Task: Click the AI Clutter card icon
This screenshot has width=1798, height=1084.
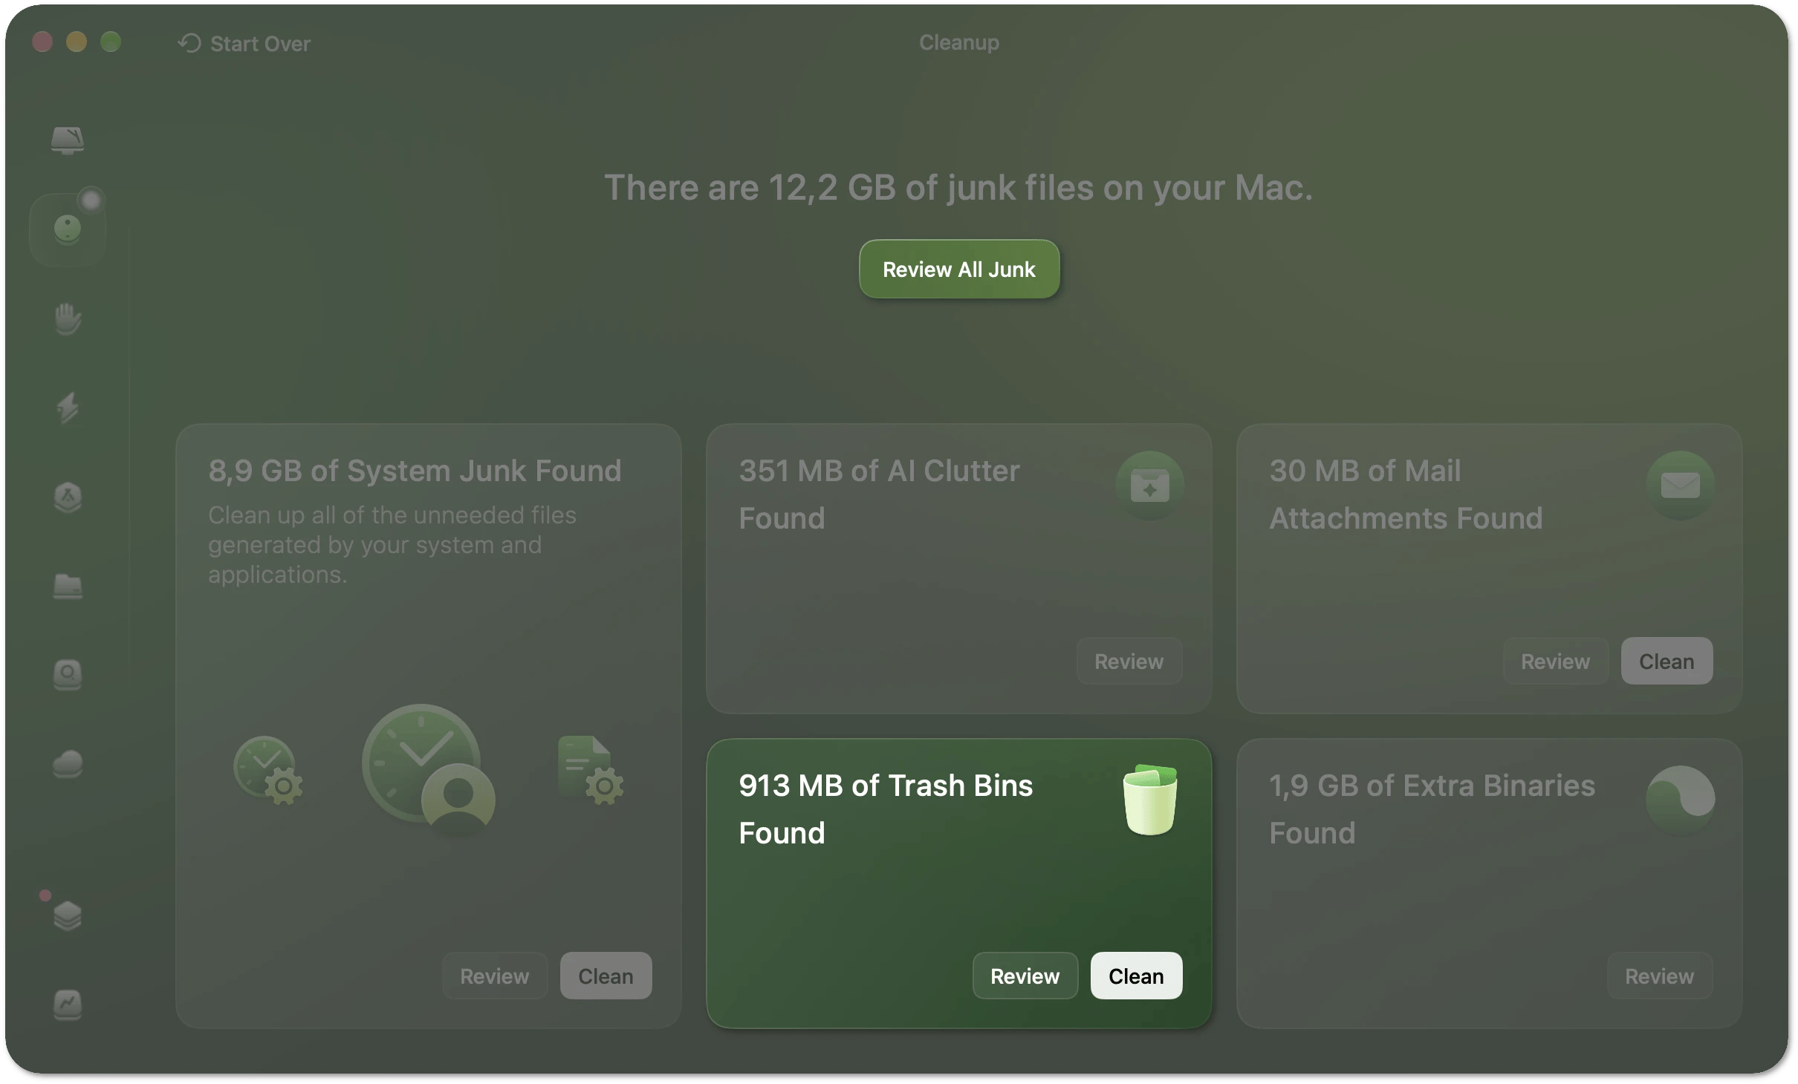Action: click(x=1149, y=486)
